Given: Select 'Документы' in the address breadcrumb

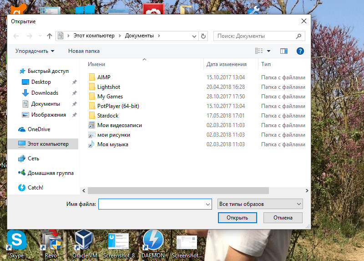Looking at the screenshot, I should [x=139, y=36].
